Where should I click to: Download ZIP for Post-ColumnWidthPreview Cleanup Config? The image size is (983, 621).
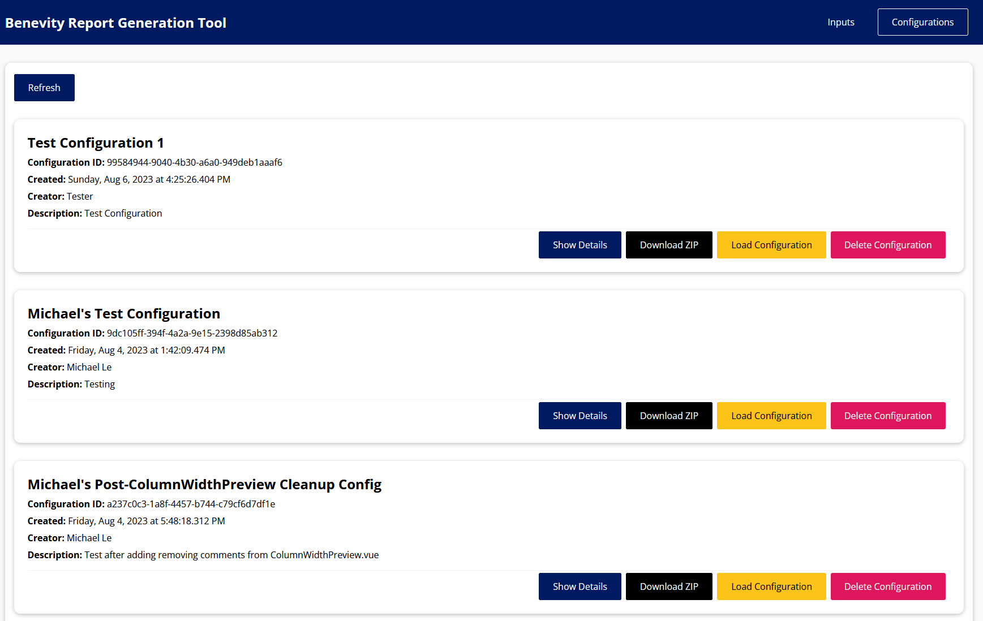[669, 586]
